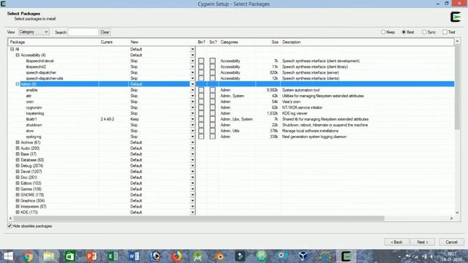Open Google Chrome from the taskbar
The image size is (468, 263).
(28, 256)
